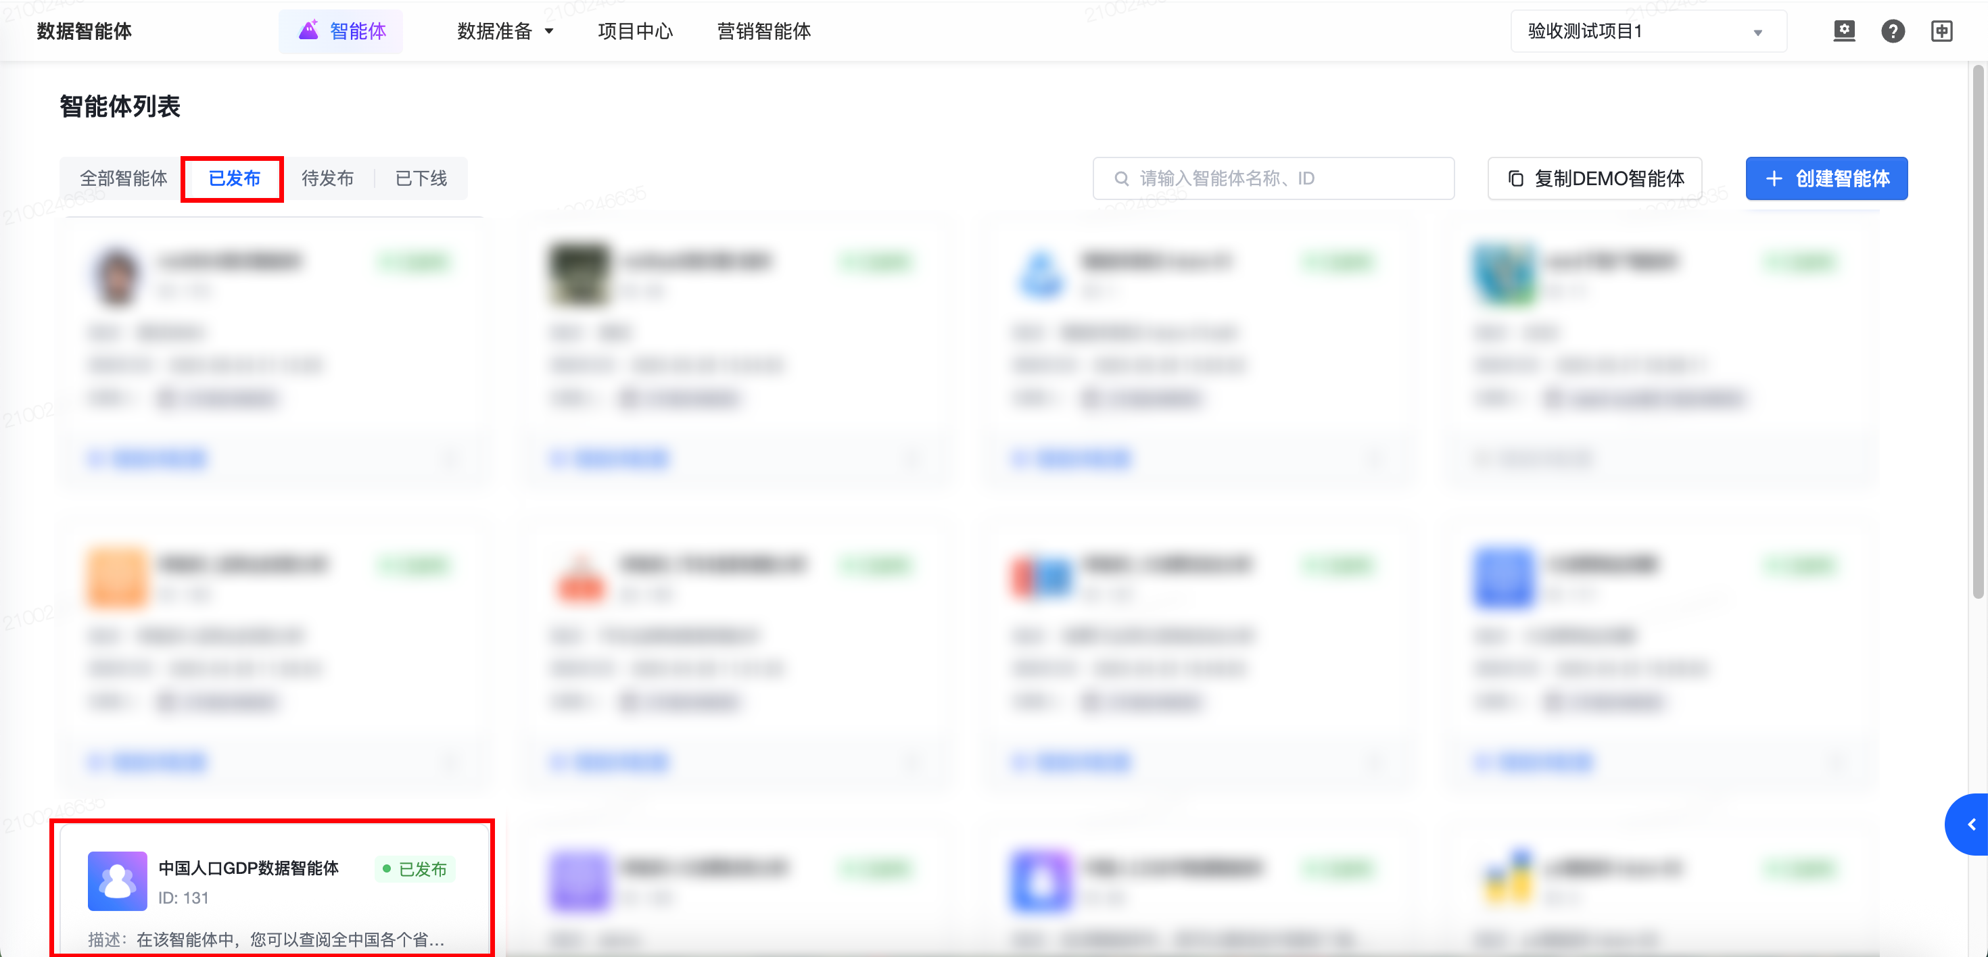Open the screen settings icon in header

[x=1844, y=32]
